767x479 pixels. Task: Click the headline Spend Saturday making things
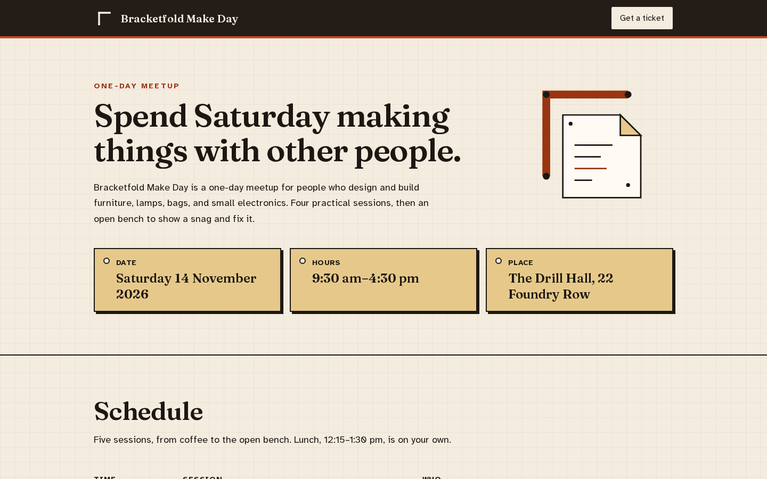coord(278,134)
